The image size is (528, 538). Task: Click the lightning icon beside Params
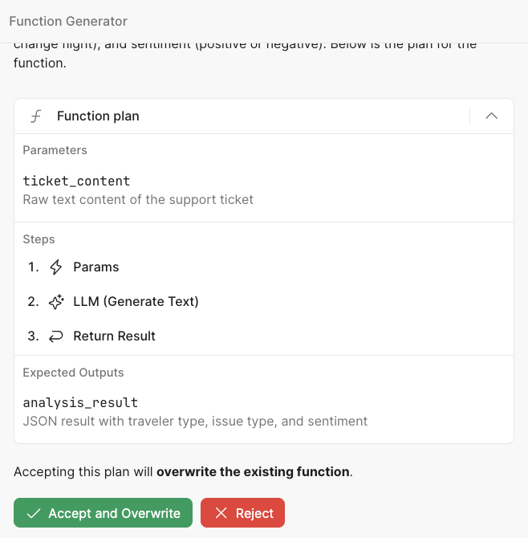pyautogui.click(x=56, y=267)
